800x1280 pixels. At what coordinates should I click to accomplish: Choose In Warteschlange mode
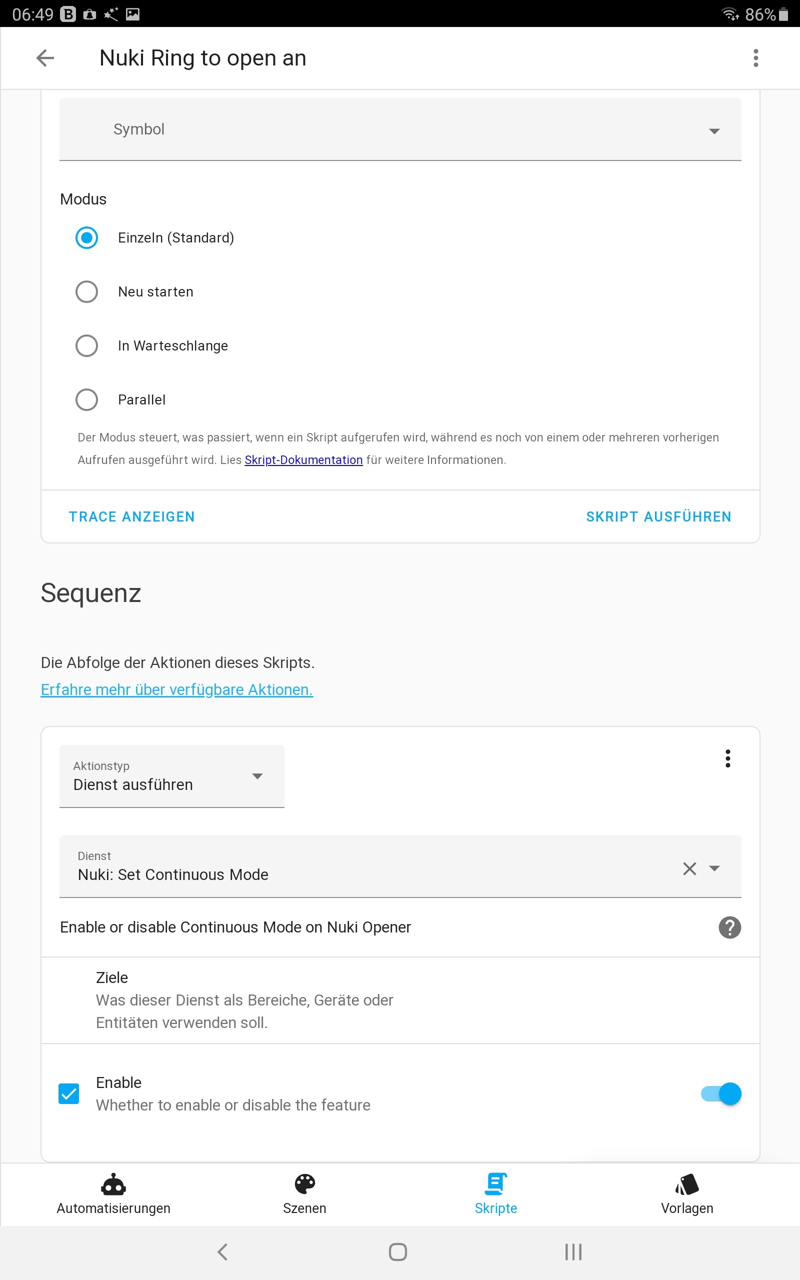(x=87, y=346)
